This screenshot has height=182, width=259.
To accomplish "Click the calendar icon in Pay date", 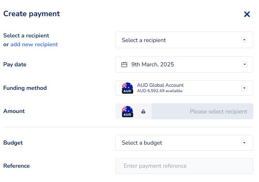I will click(x=124, y=64).
